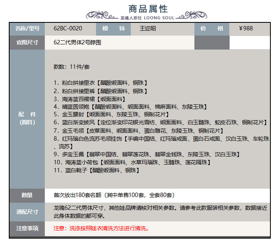This screenshot has height=245, width=280.
Task: Select the 官图尺寸 label cell
Action: point(27,42)
